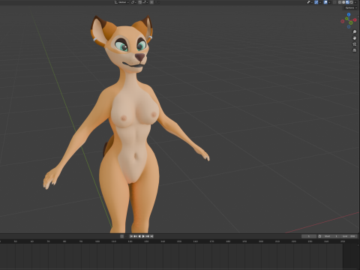Open the snapping options dropdown
The width and height of the screenshot is (360, 270).
click(x=145, y=2)
